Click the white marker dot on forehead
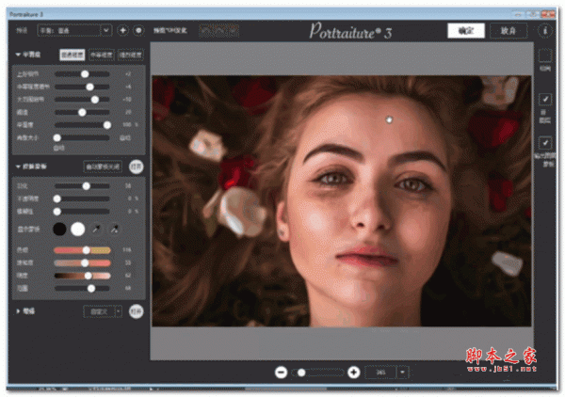Viewport: 565px width, 397px height. [388, 119]
